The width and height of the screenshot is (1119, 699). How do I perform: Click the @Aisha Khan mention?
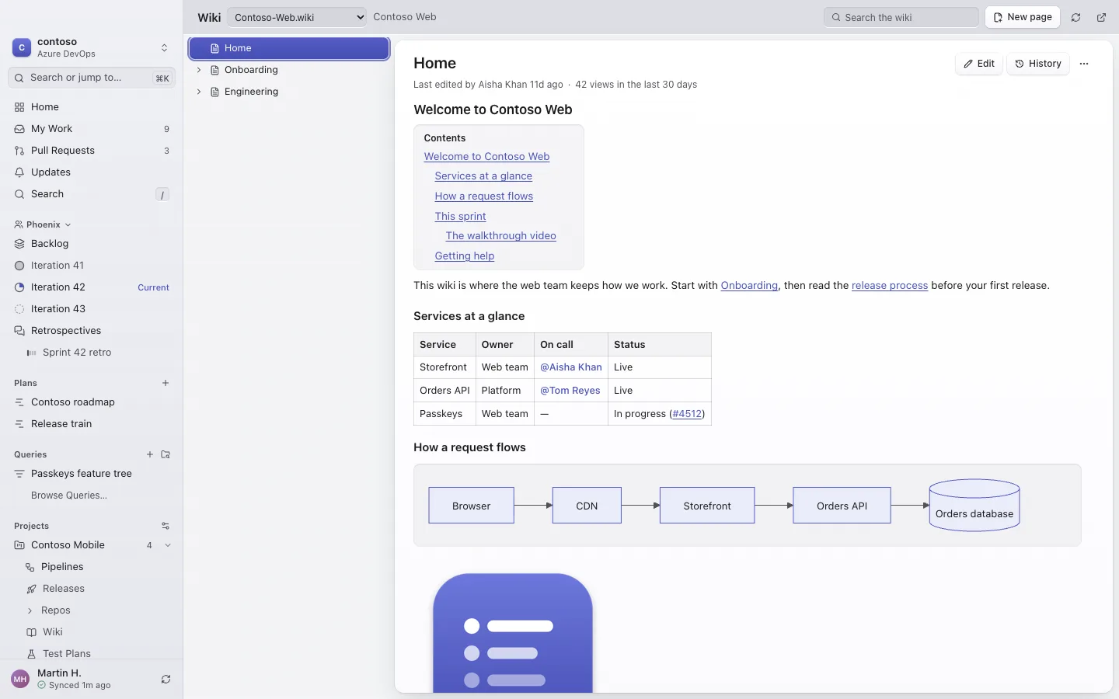tap(571, 367)
